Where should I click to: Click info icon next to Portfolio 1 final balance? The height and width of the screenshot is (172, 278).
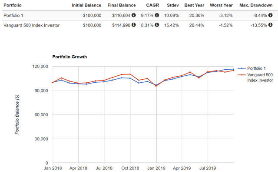point(134,15)
